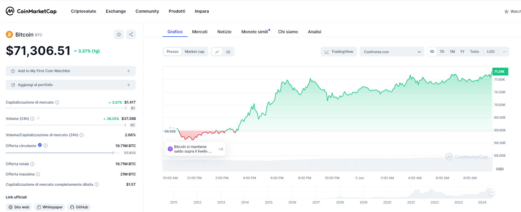Click the timeline range slider handle

coord(492,192)
